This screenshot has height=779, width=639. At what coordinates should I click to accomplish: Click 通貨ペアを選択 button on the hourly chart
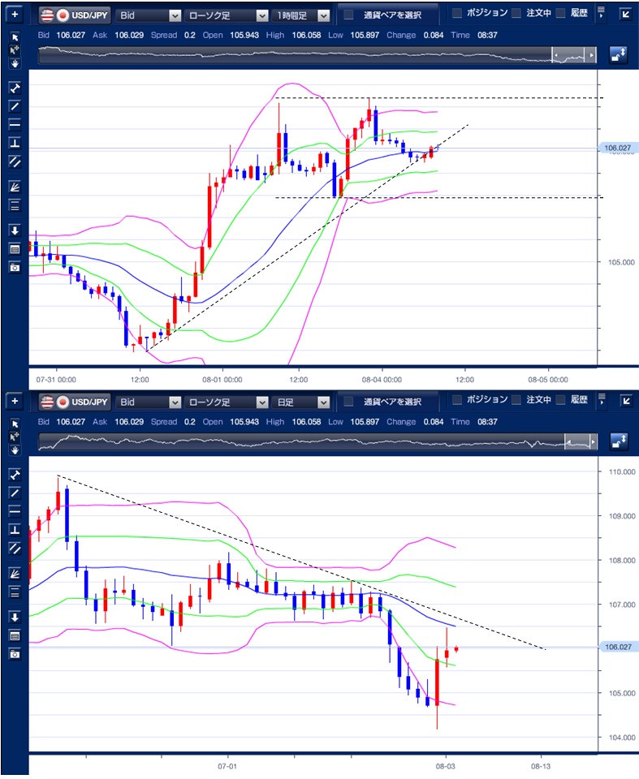tap(386, 15)
